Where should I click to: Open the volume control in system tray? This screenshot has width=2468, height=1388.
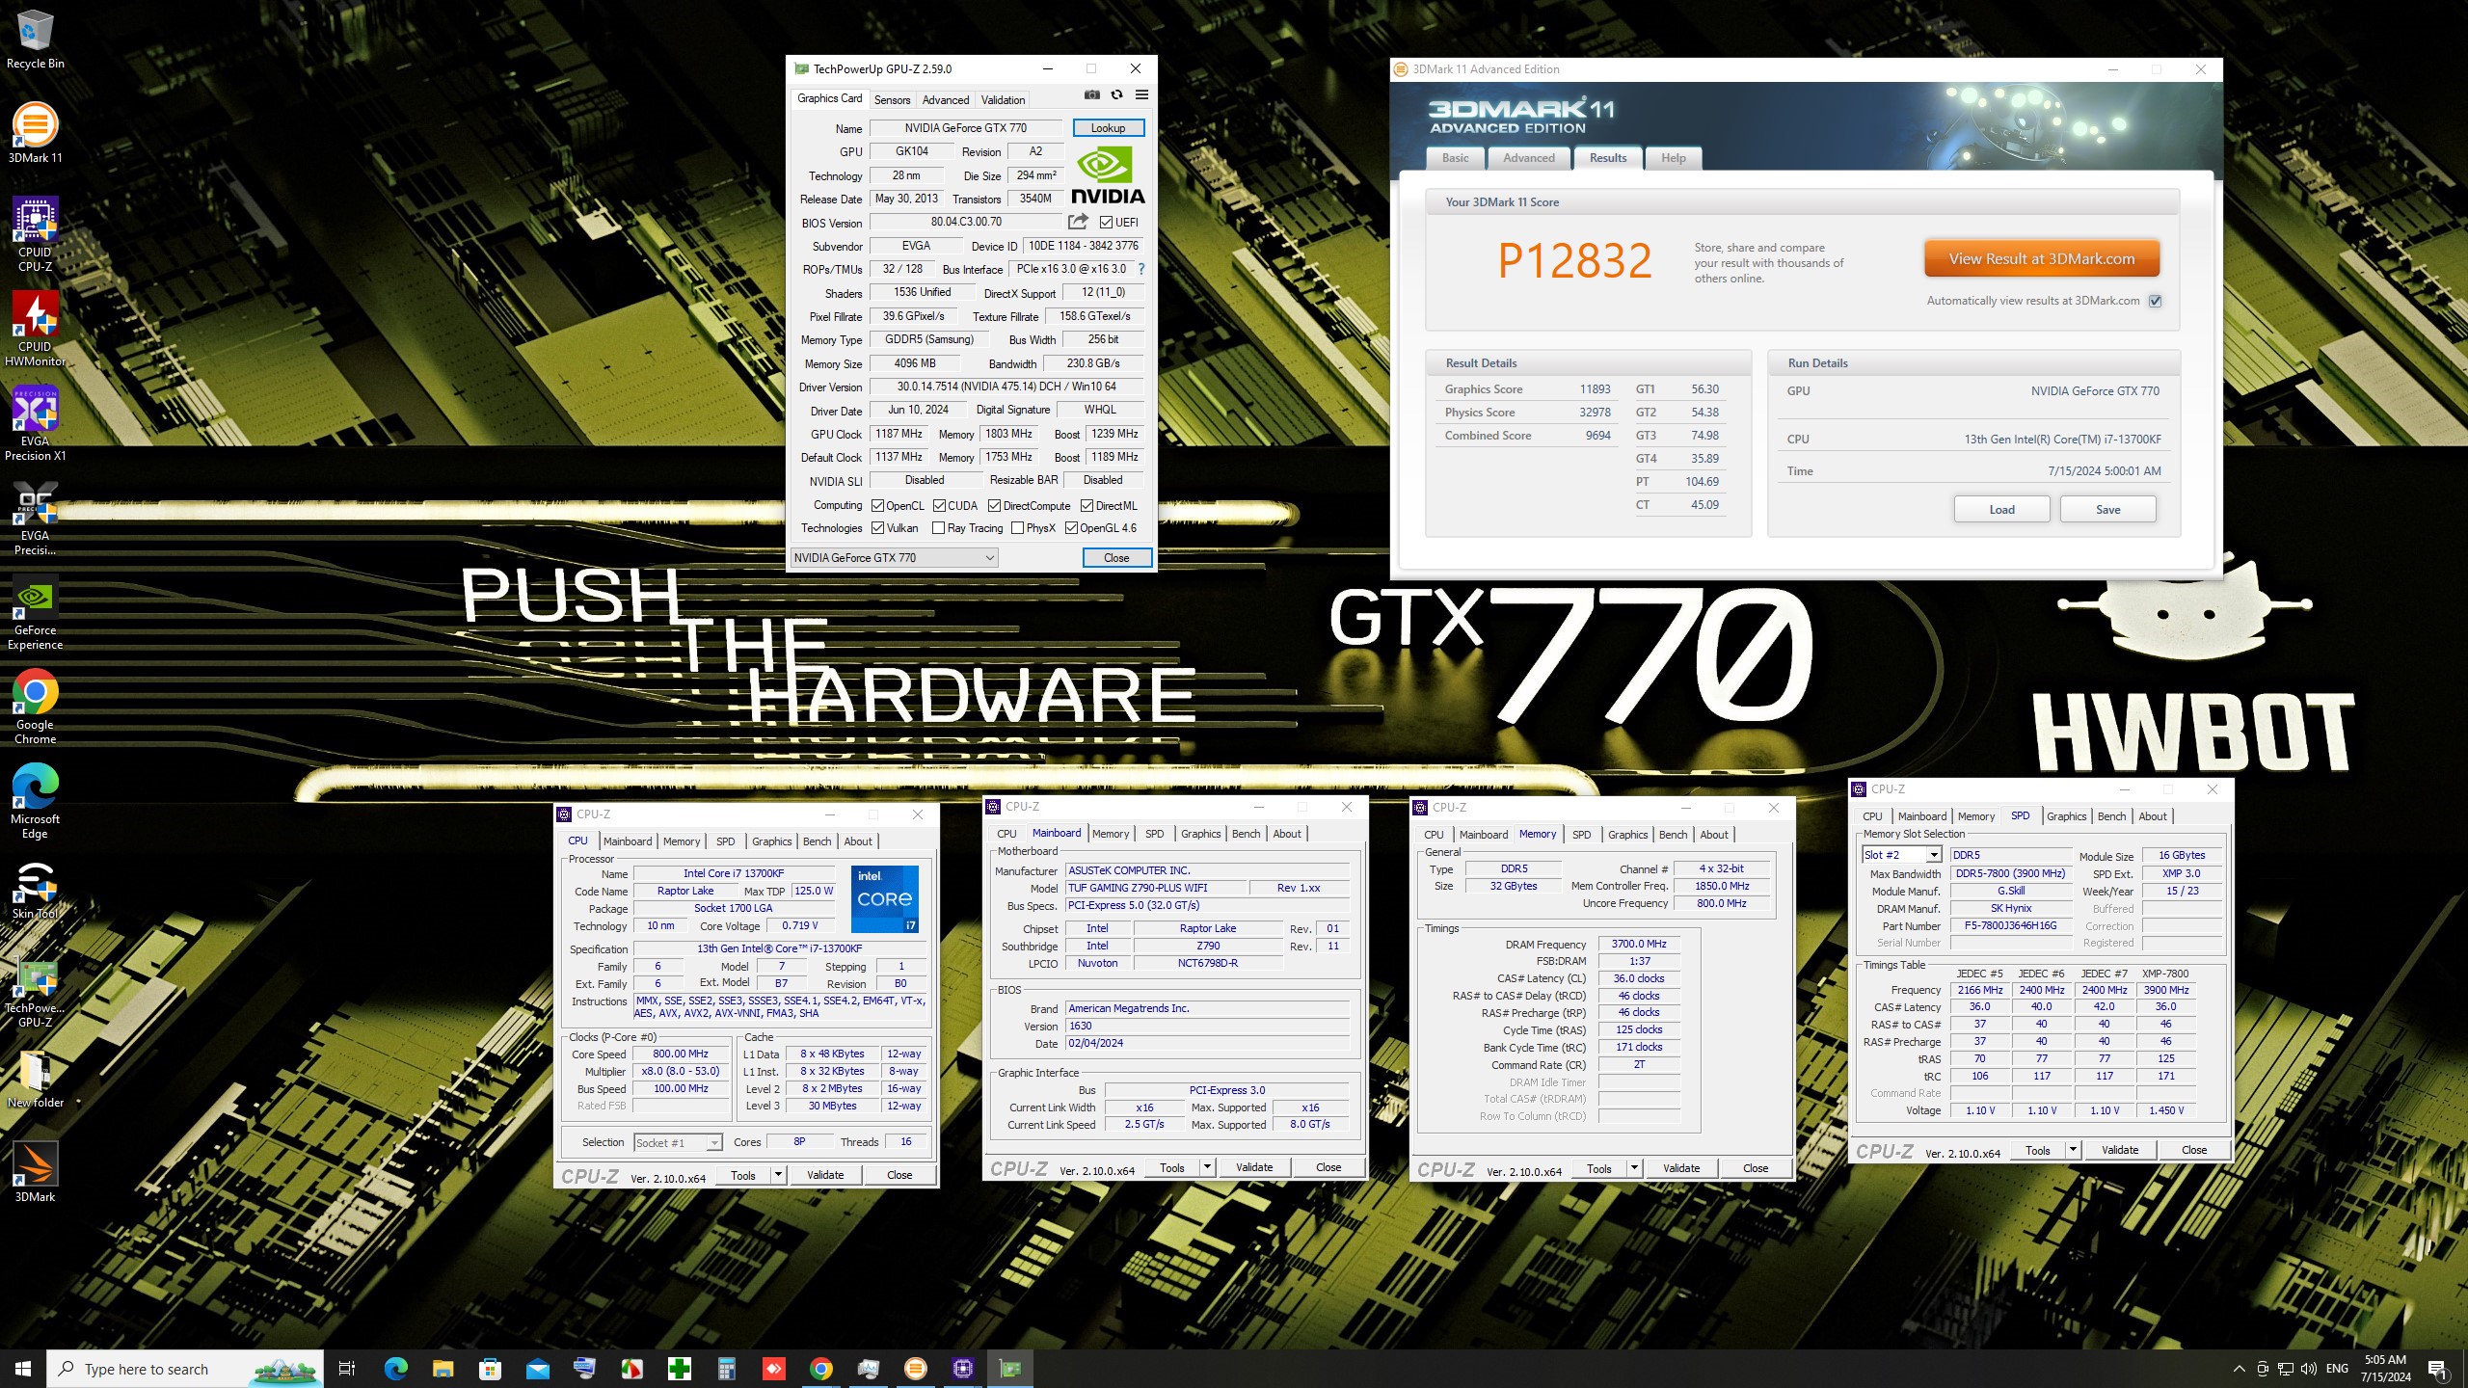tap(2308, 1369)
